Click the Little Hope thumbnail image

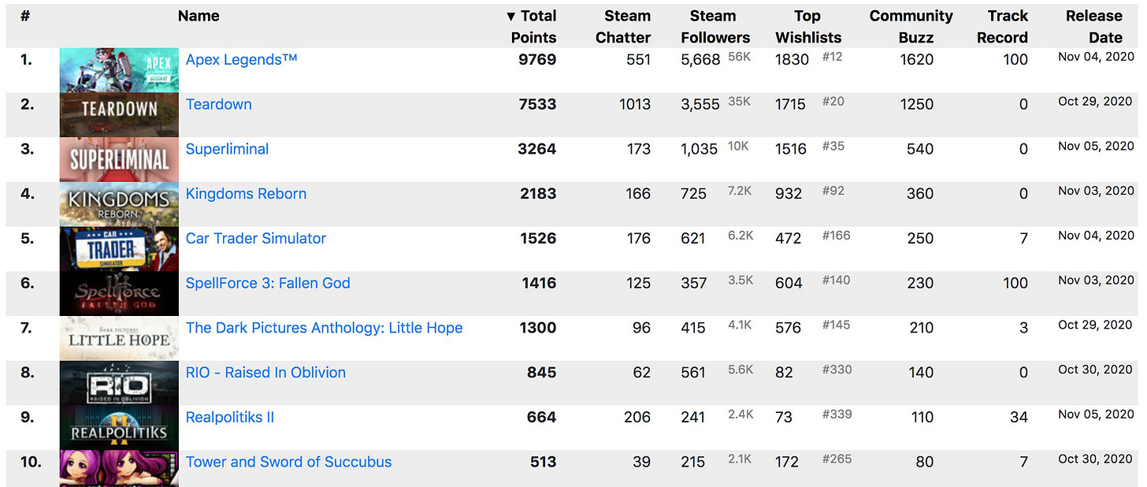[x=119, y=339]
